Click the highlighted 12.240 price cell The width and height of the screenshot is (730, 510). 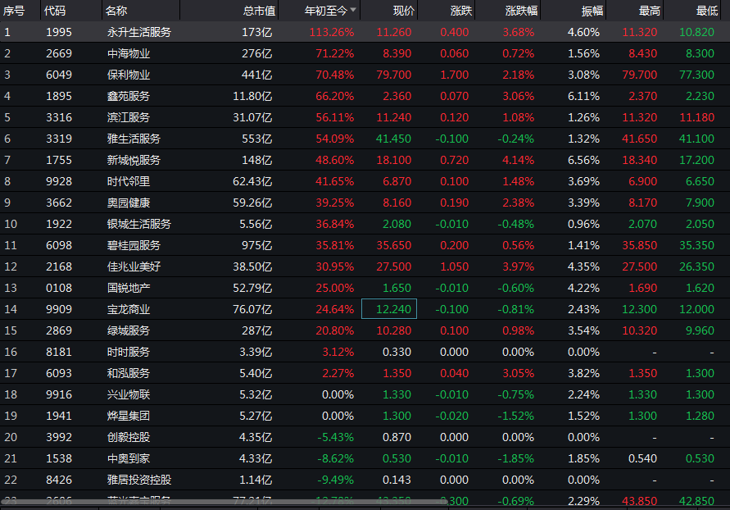389,309
